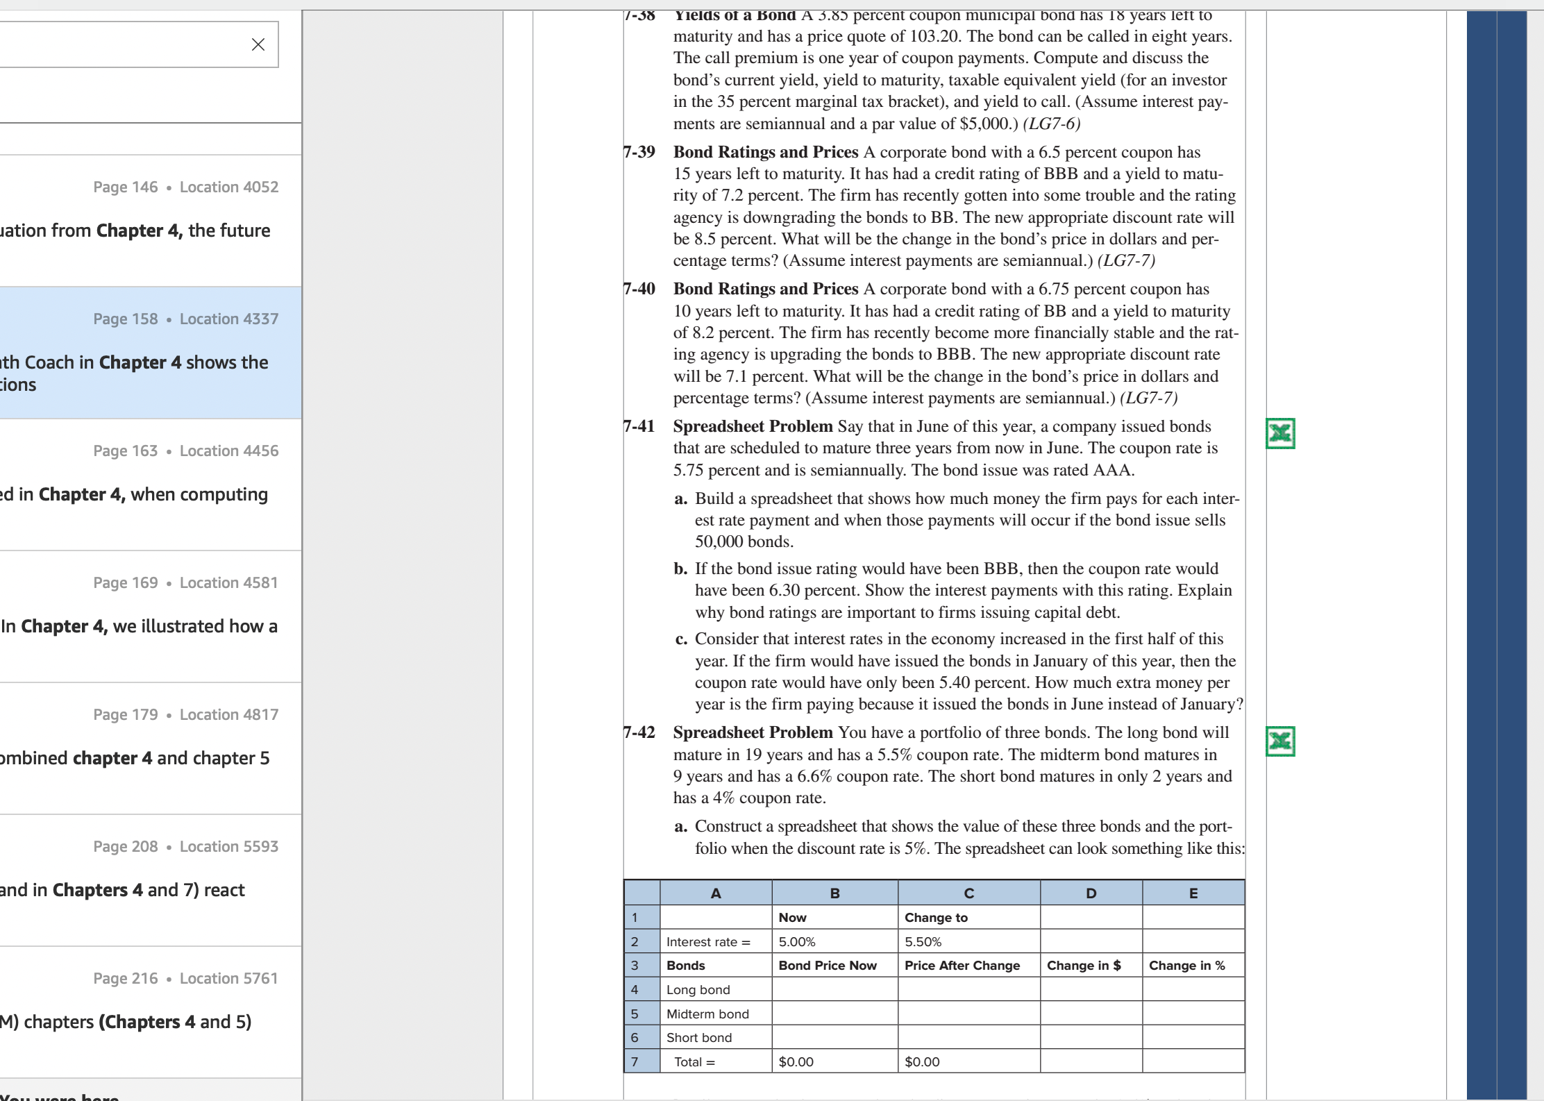Click the Excel icon beside problem 7-42
Viewport: 1544px width, 1101px height.
[x=1280, y=741]
